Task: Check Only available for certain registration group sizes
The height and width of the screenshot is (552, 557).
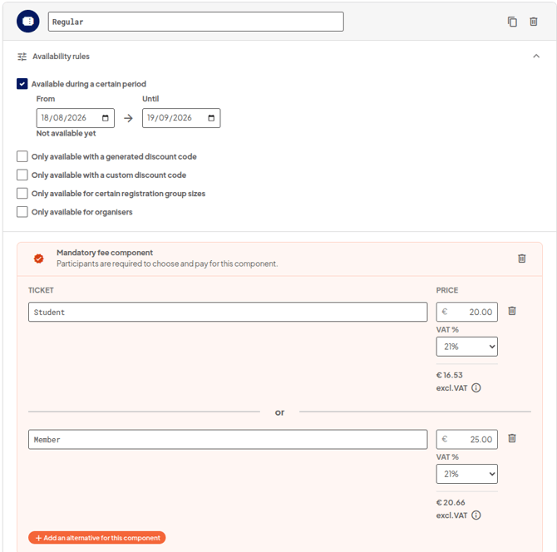Action: point(22,193)
